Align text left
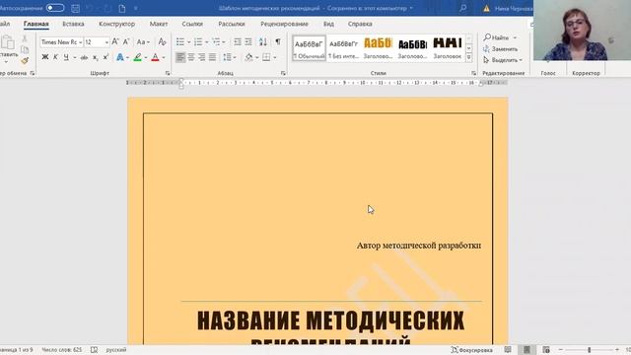The height and width of the screenshot is (355, 631). point(180,57)
